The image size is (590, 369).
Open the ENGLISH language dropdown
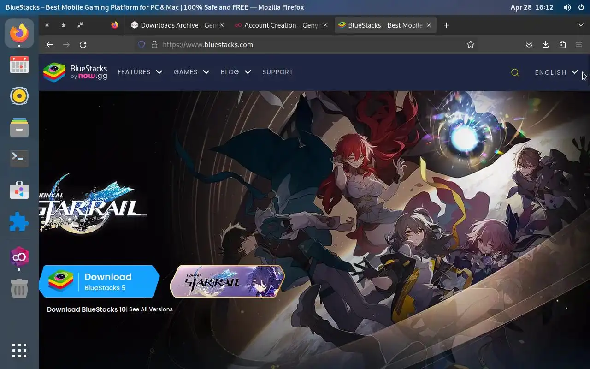(x=556, y=72)
